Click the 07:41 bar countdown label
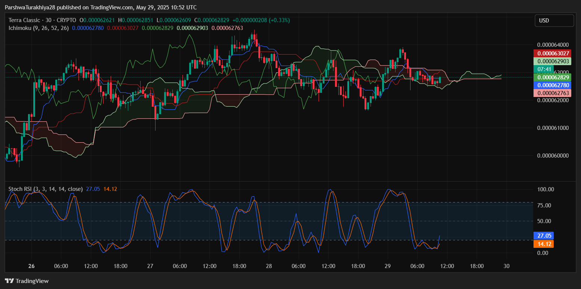 (543, 69)
